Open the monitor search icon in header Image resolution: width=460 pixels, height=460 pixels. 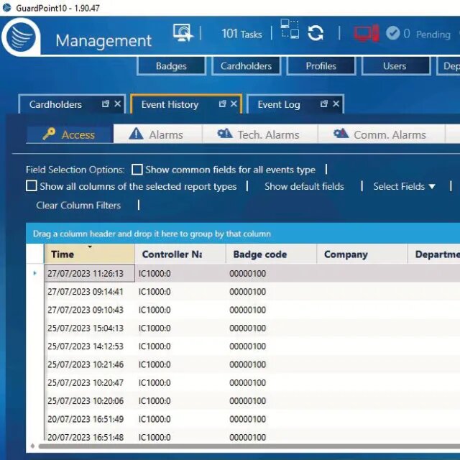point(183,32)
